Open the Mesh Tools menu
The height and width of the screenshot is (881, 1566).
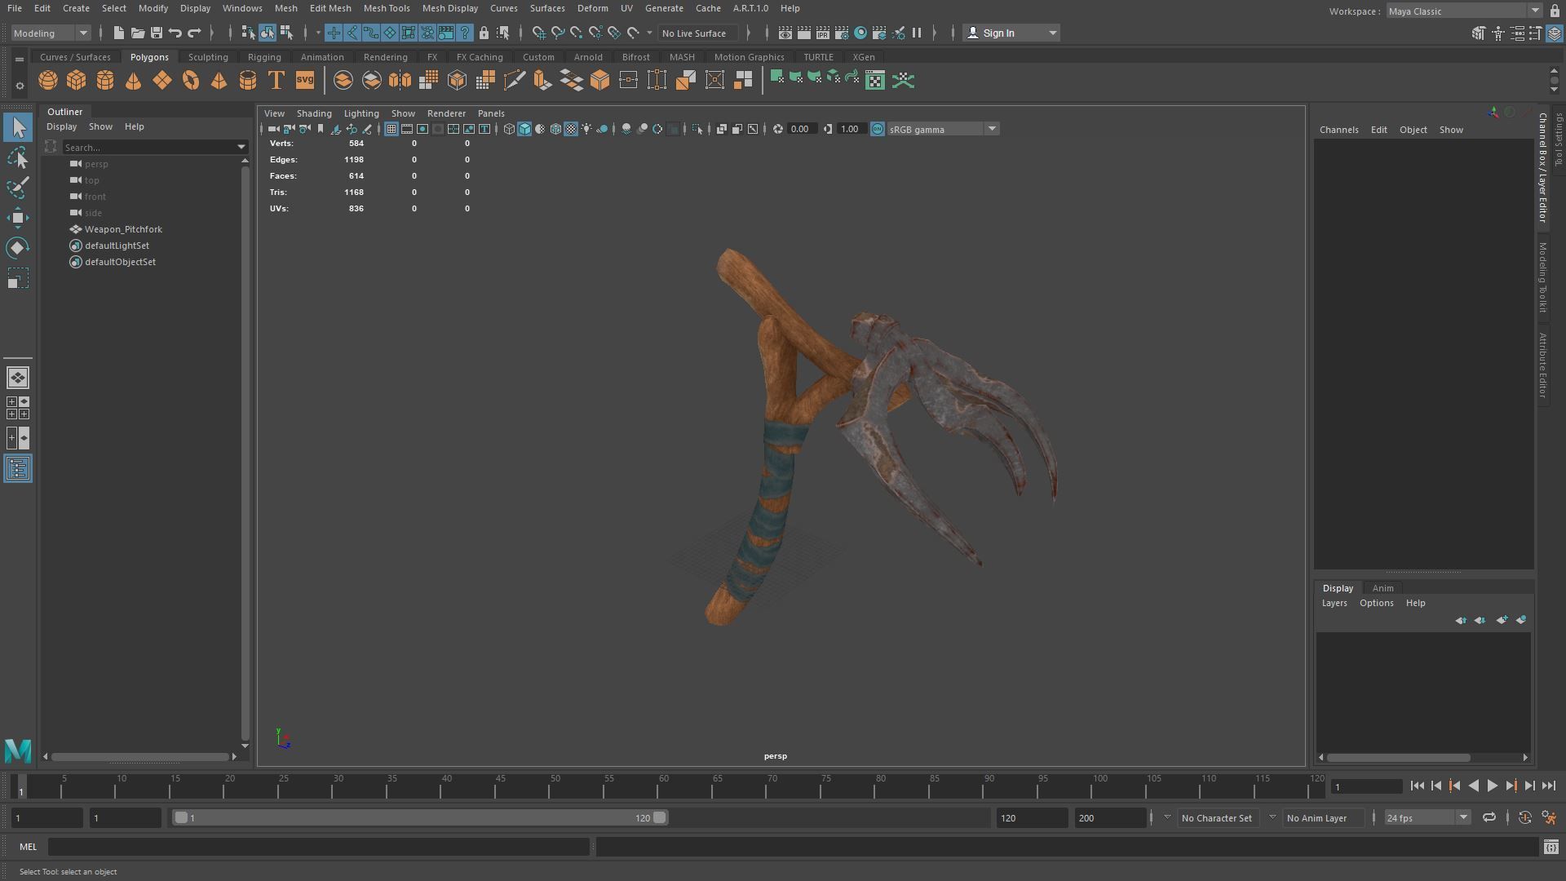point(387,8)
